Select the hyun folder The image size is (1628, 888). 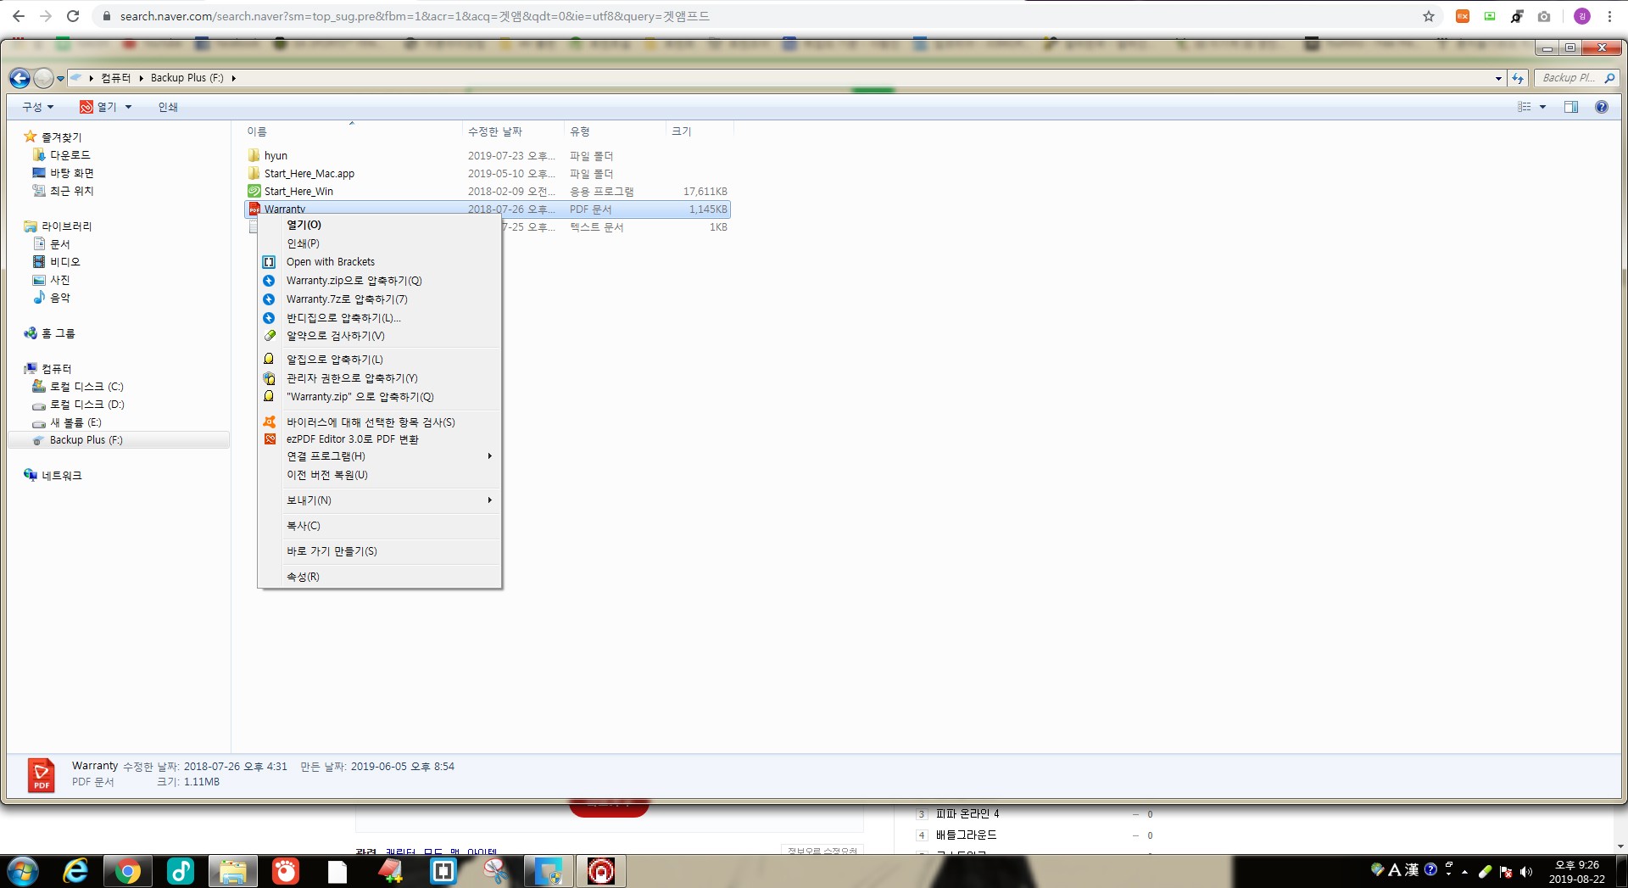coord(276,156)
